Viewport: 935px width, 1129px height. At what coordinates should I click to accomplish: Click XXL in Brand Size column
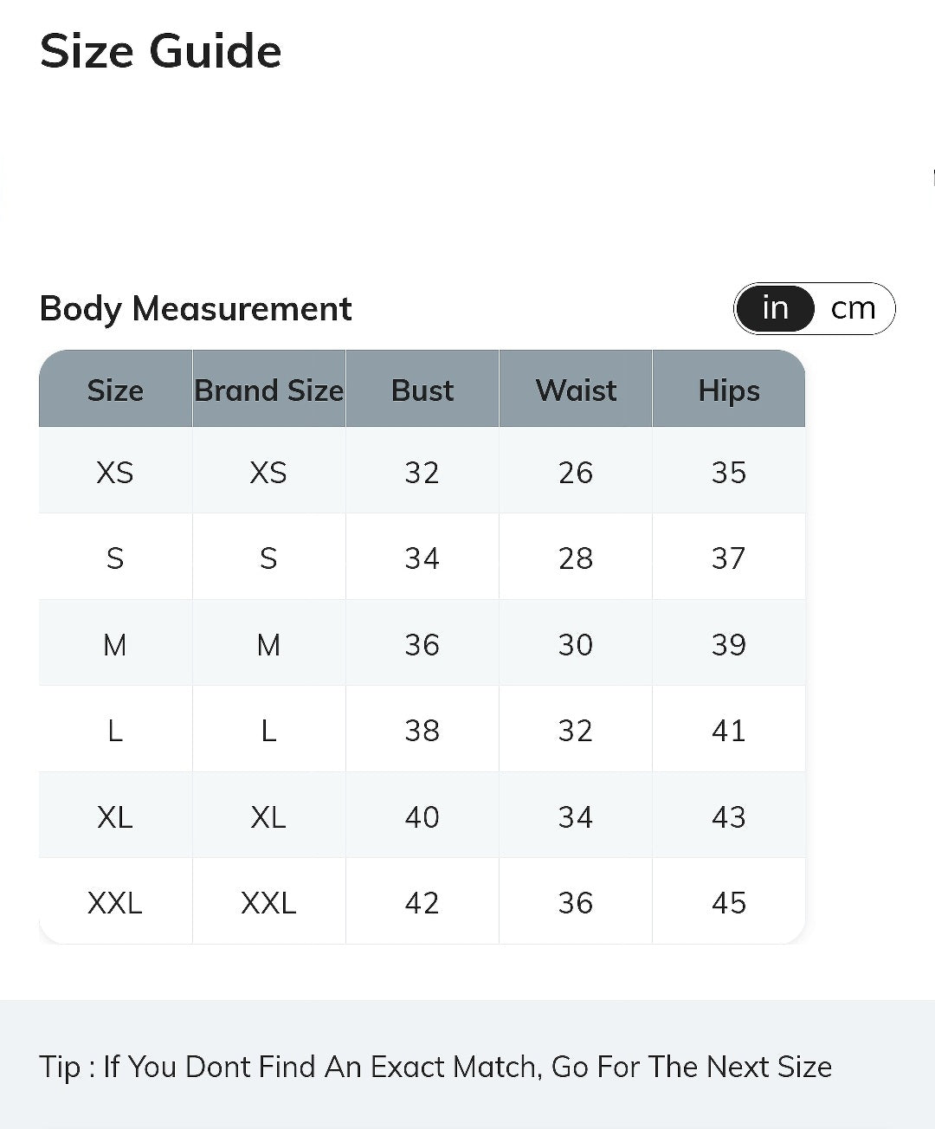268,902
